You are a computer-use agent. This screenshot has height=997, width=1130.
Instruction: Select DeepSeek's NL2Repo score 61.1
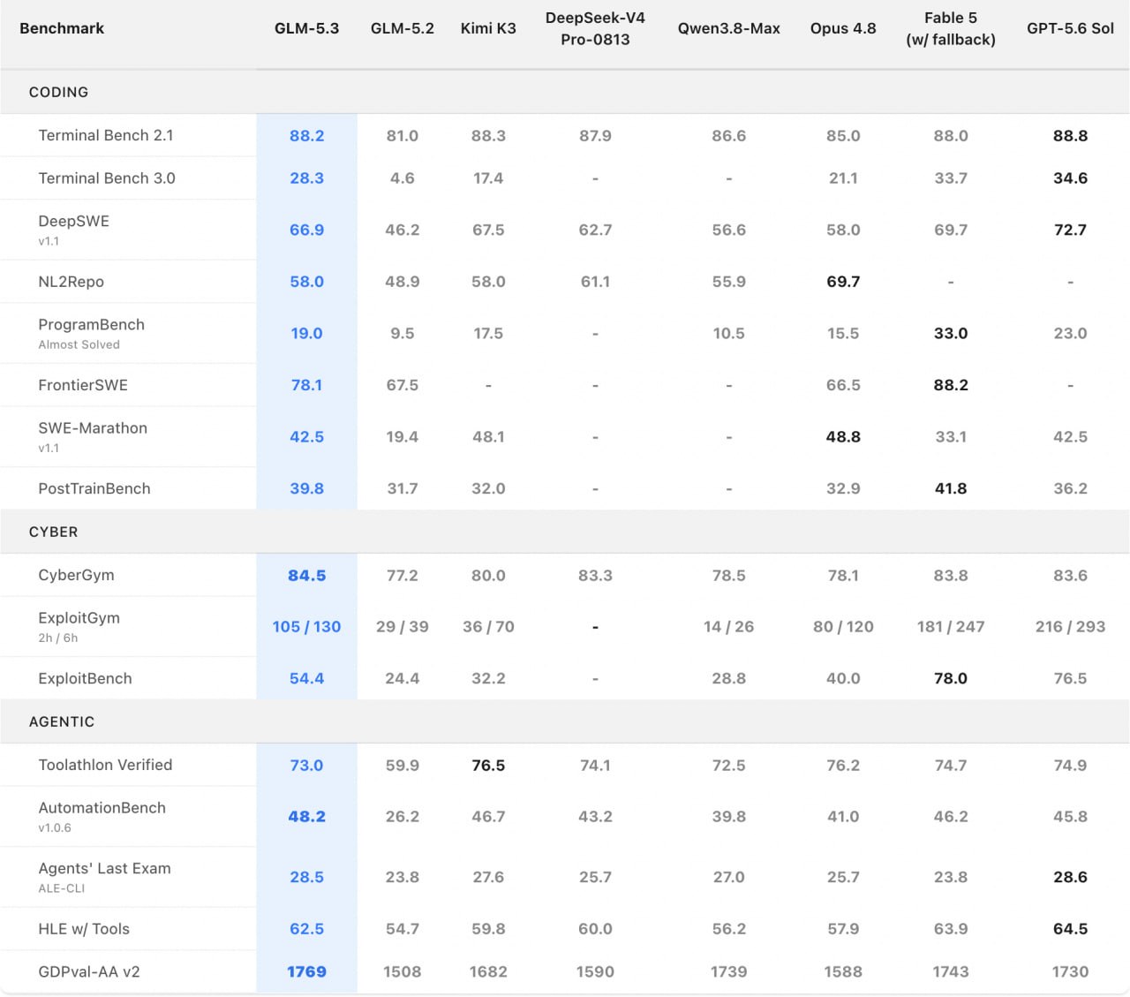pos(595,282)
